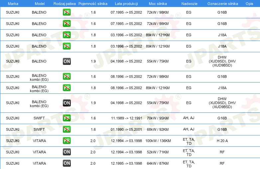Click the engine capacity 2.0 in VITARA 136KM row

click(93, 141)
